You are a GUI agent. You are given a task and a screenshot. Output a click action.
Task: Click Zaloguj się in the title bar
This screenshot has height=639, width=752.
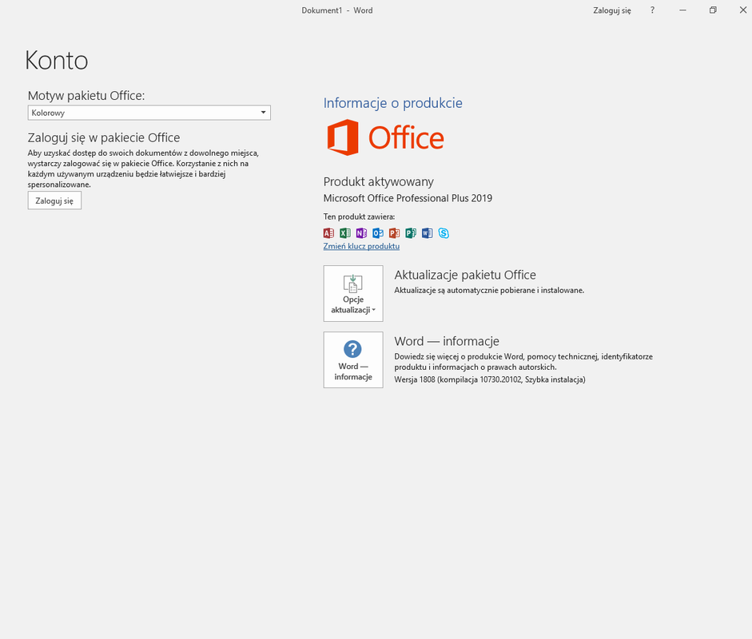(612, 10)
